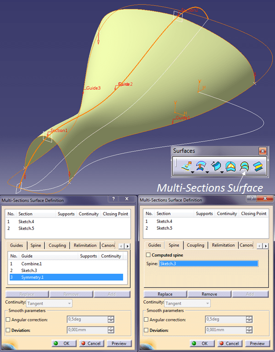Expand the flyout arrow under the Sweep icon
This screenshot has width=275, height=352.
tap(221, 172)
